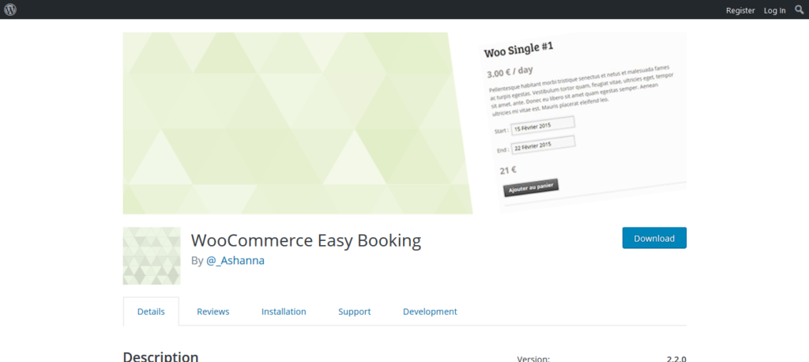Open the search magnifier icon

coord(800,9)
